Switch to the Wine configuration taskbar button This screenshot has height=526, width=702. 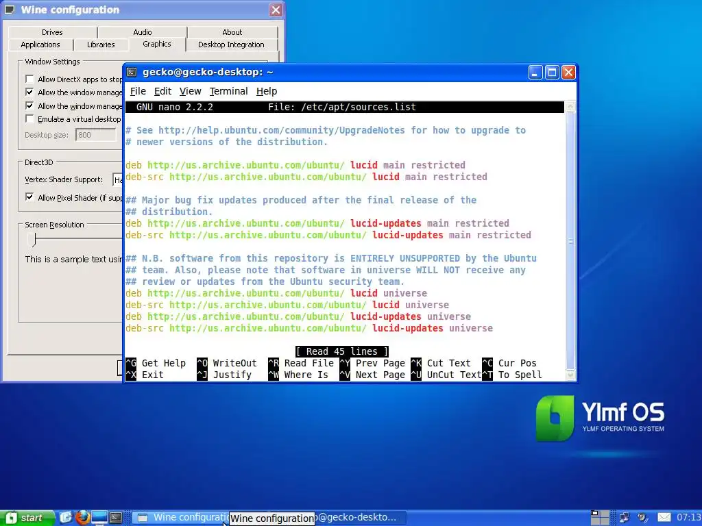pos(181,518)
